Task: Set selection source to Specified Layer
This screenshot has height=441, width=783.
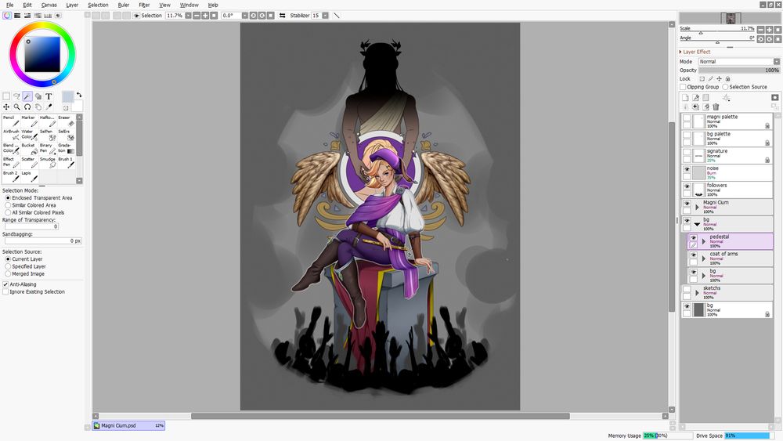Action: 24,266
